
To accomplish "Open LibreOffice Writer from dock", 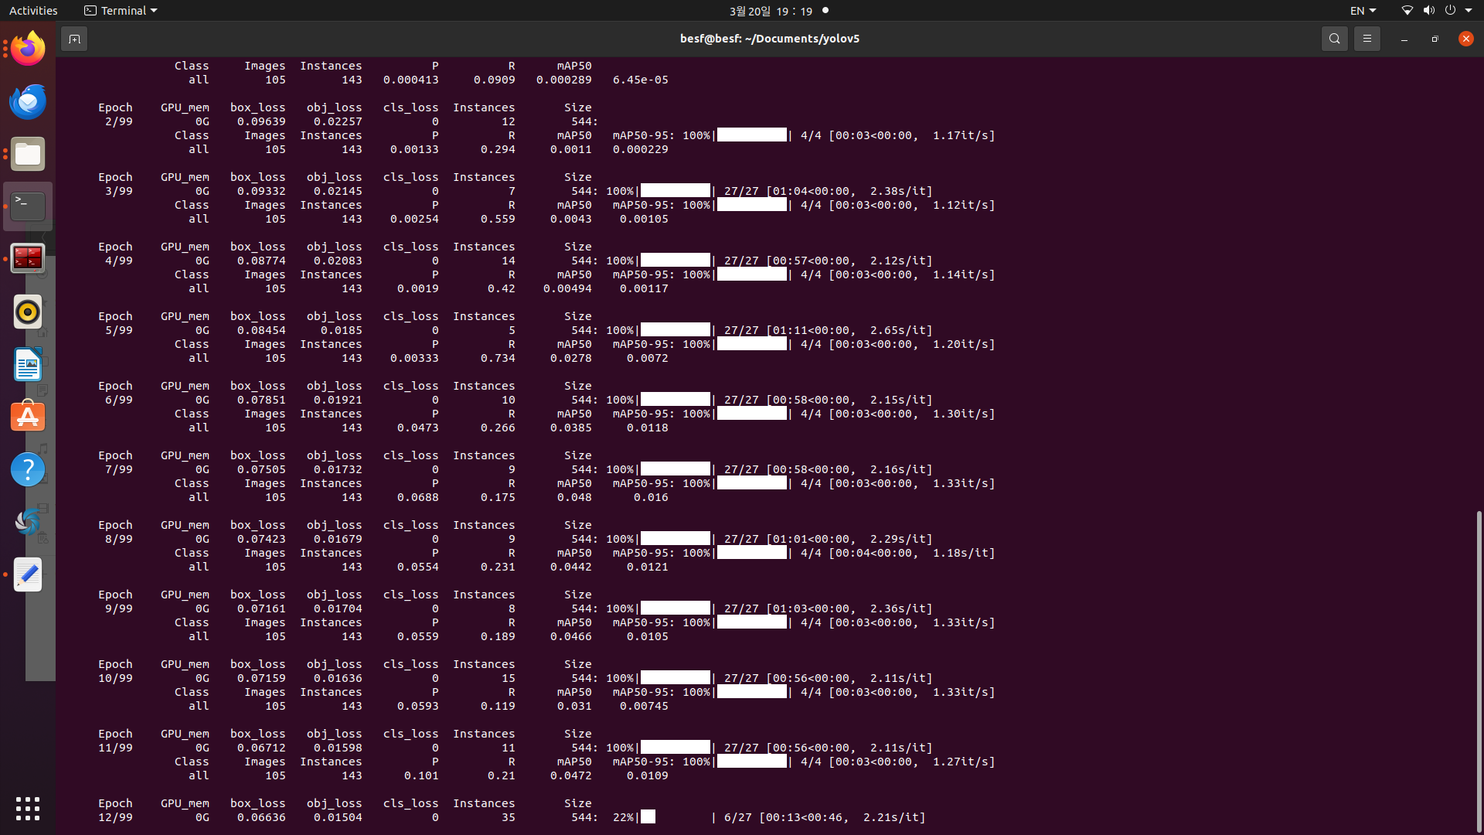I will pos(28,365).
